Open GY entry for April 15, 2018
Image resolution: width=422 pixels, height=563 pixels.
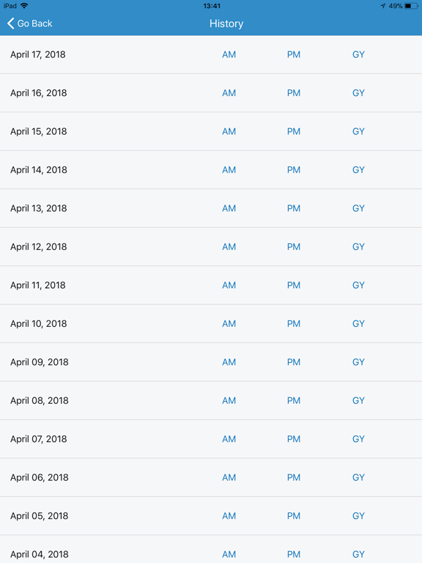tap(358, 131)
